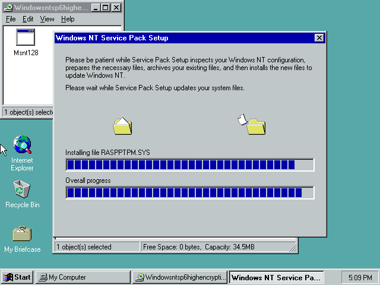380x285 pixels.
Task: Select the Windows NT Service Pa taskbar button
Action: [x=276, y=277]
